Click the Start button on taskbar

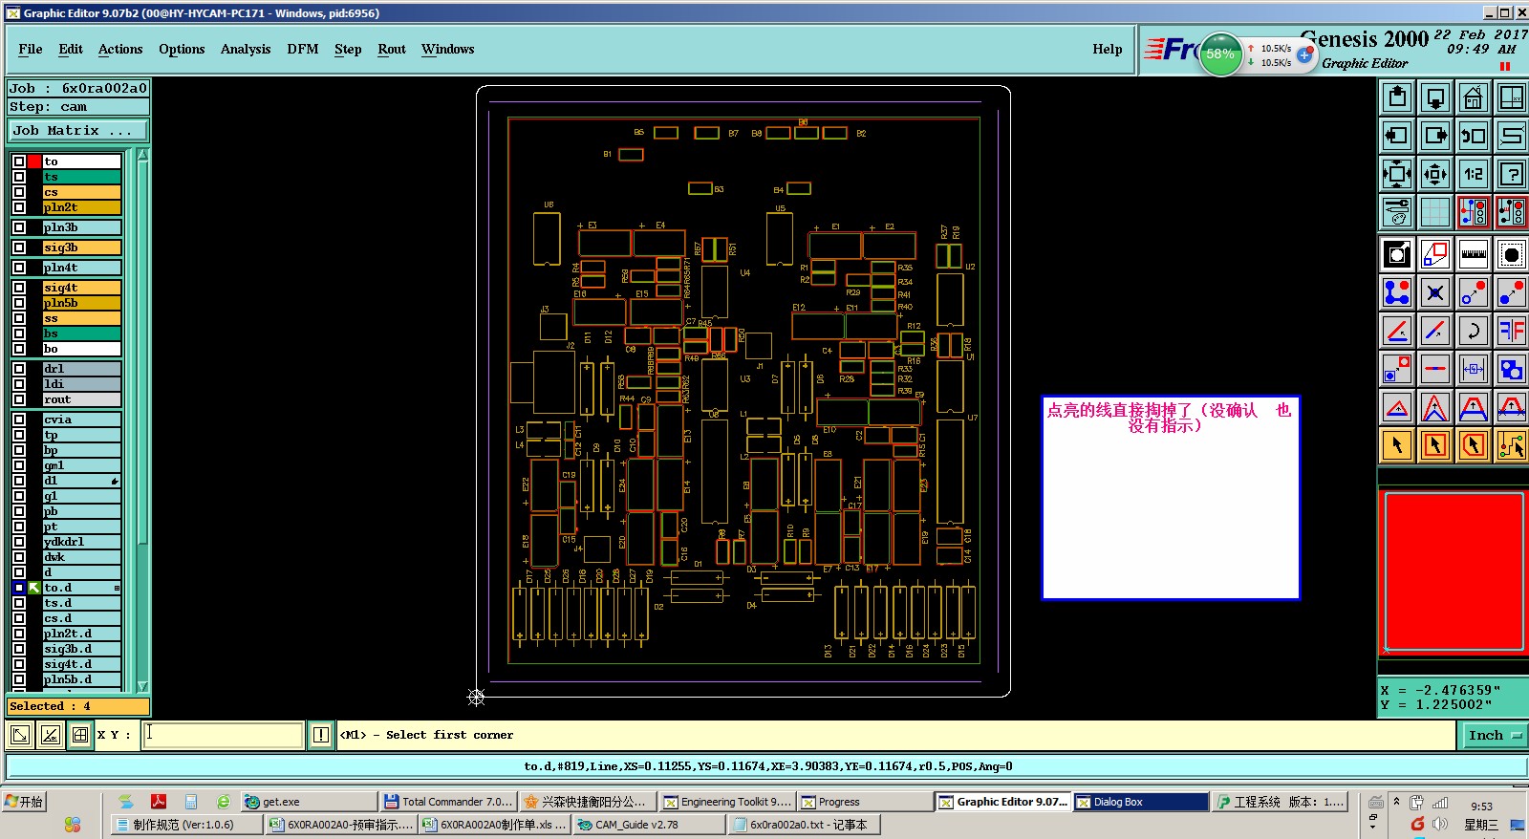point(25,802)
